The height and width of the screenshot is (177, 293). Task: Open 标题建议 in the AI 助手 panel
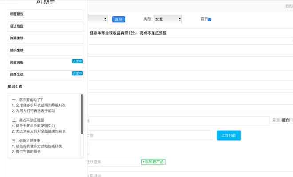point(45,14)
